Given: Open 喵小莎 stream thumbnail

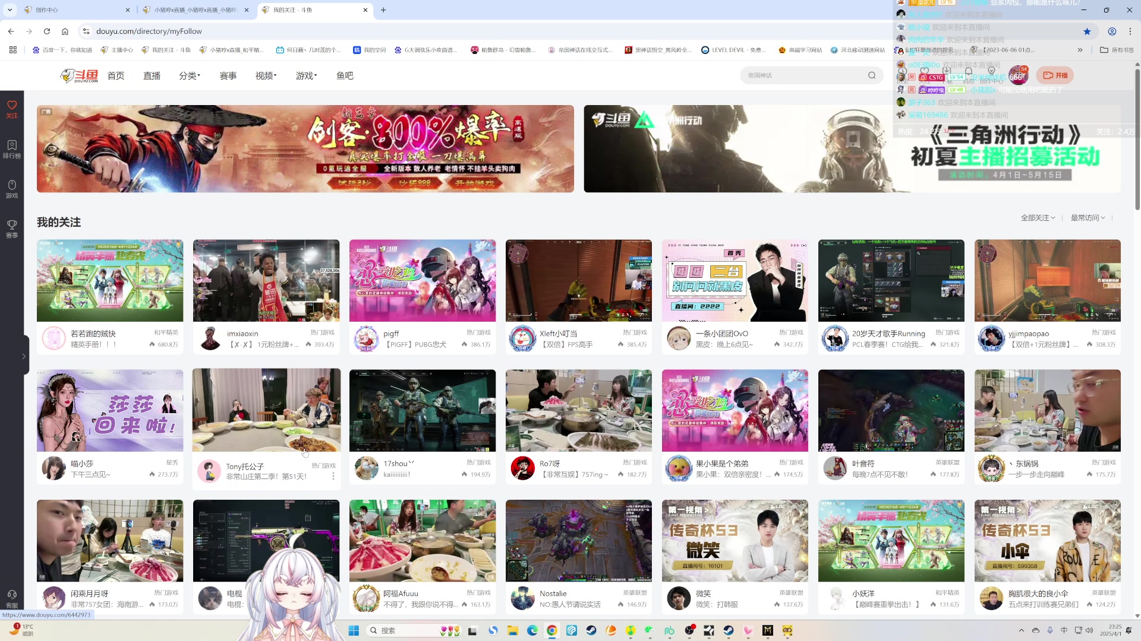Looking at the screenshot, I should (110, 411).
